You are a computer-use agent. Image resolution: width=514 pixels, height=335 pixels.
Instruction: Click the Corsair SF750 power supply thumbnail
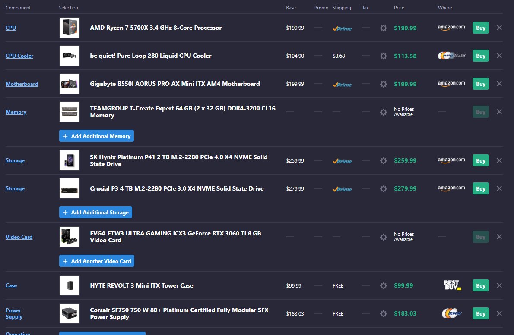tap(70, 313)
